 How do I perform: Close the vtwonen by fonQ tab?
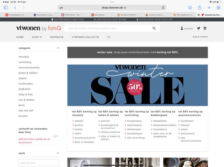click(198, 15)
